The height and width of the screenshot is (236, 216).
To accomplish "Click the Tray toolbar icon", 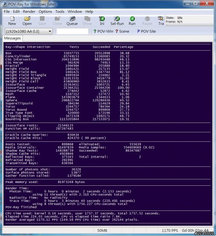I will tap(161, 21).
